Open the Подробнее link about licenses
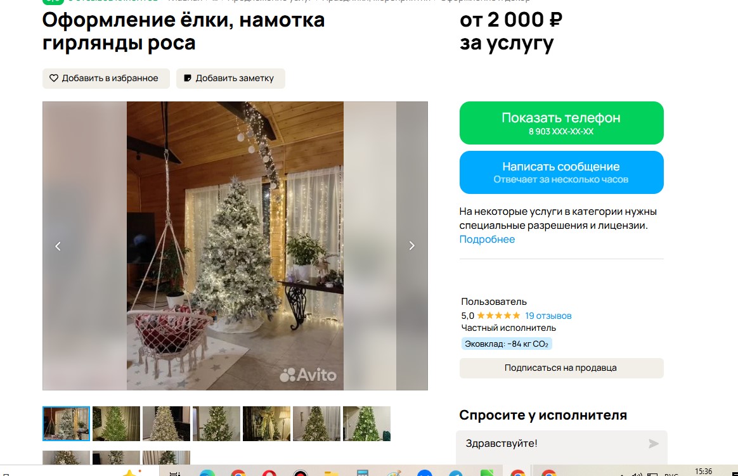This screenshot has height=476, width=738. 487,240
